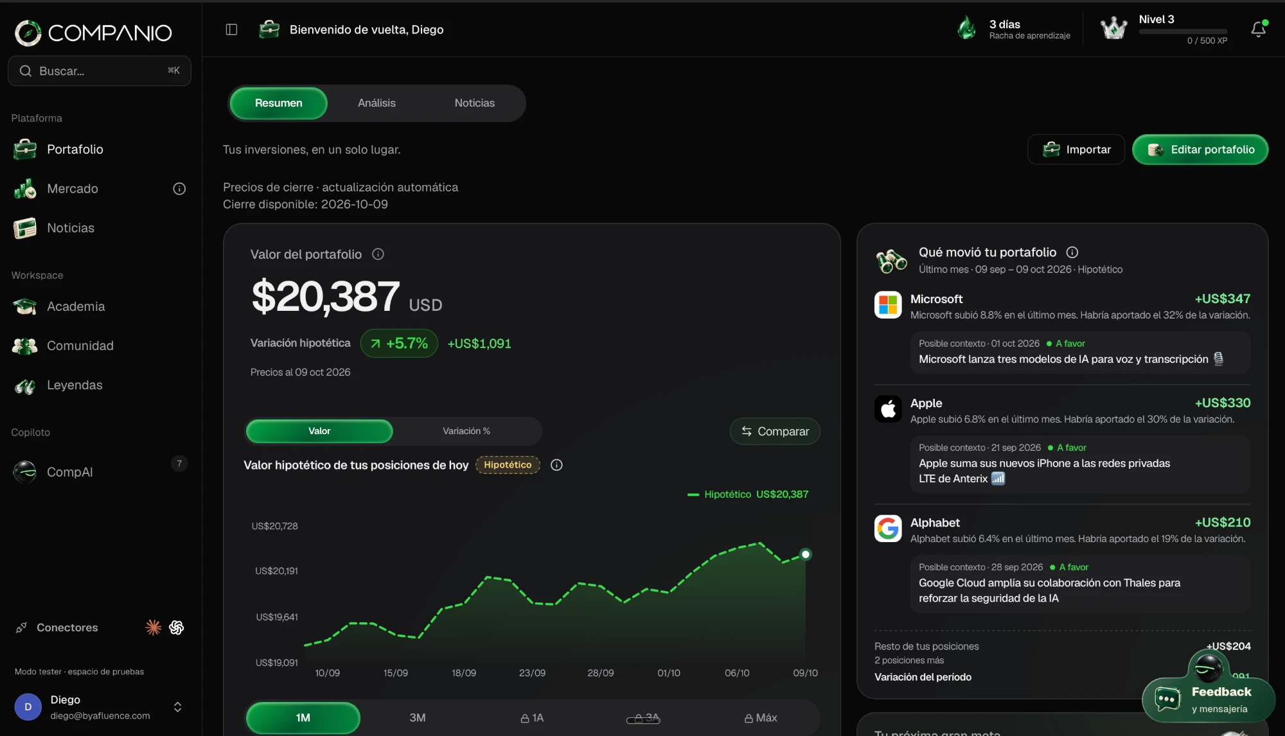Switch chart to Variación % mode

click(466, 431)
